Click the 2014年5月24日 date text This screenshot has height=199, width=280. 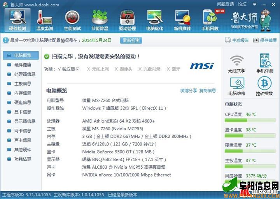(96, 40)
